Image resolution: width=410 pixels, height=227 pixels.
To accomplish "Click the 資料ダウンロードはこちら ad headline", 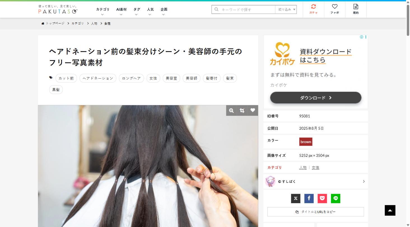I will pos(326,56).
